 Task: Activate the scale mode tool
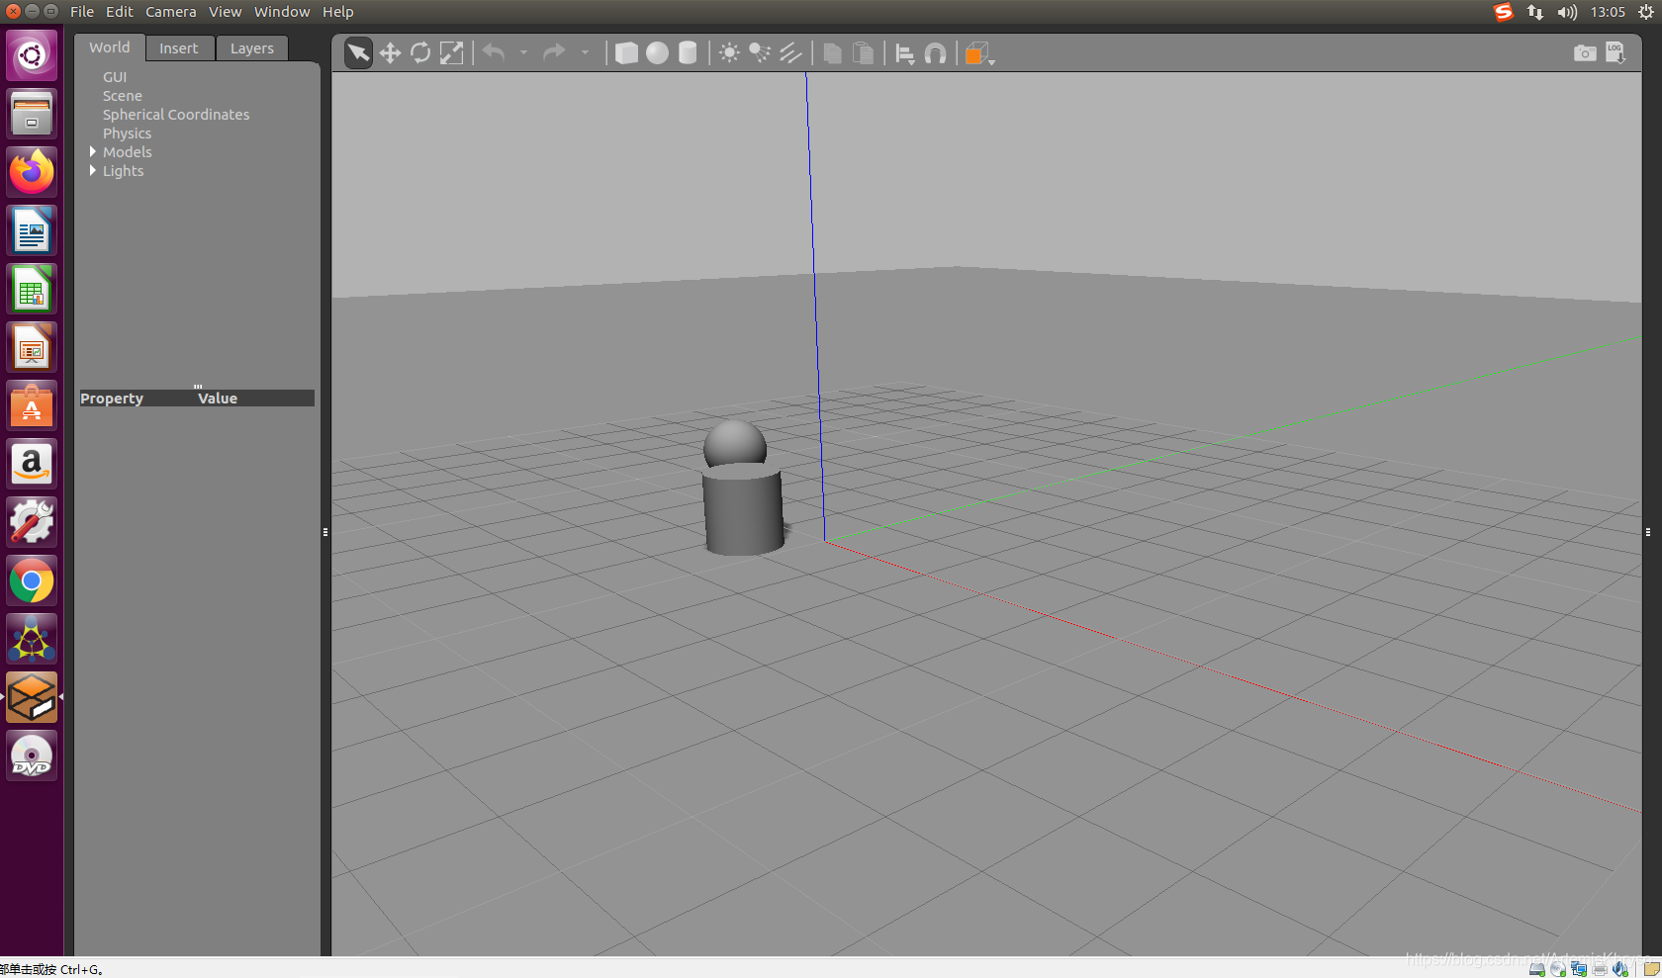[451, 52]
